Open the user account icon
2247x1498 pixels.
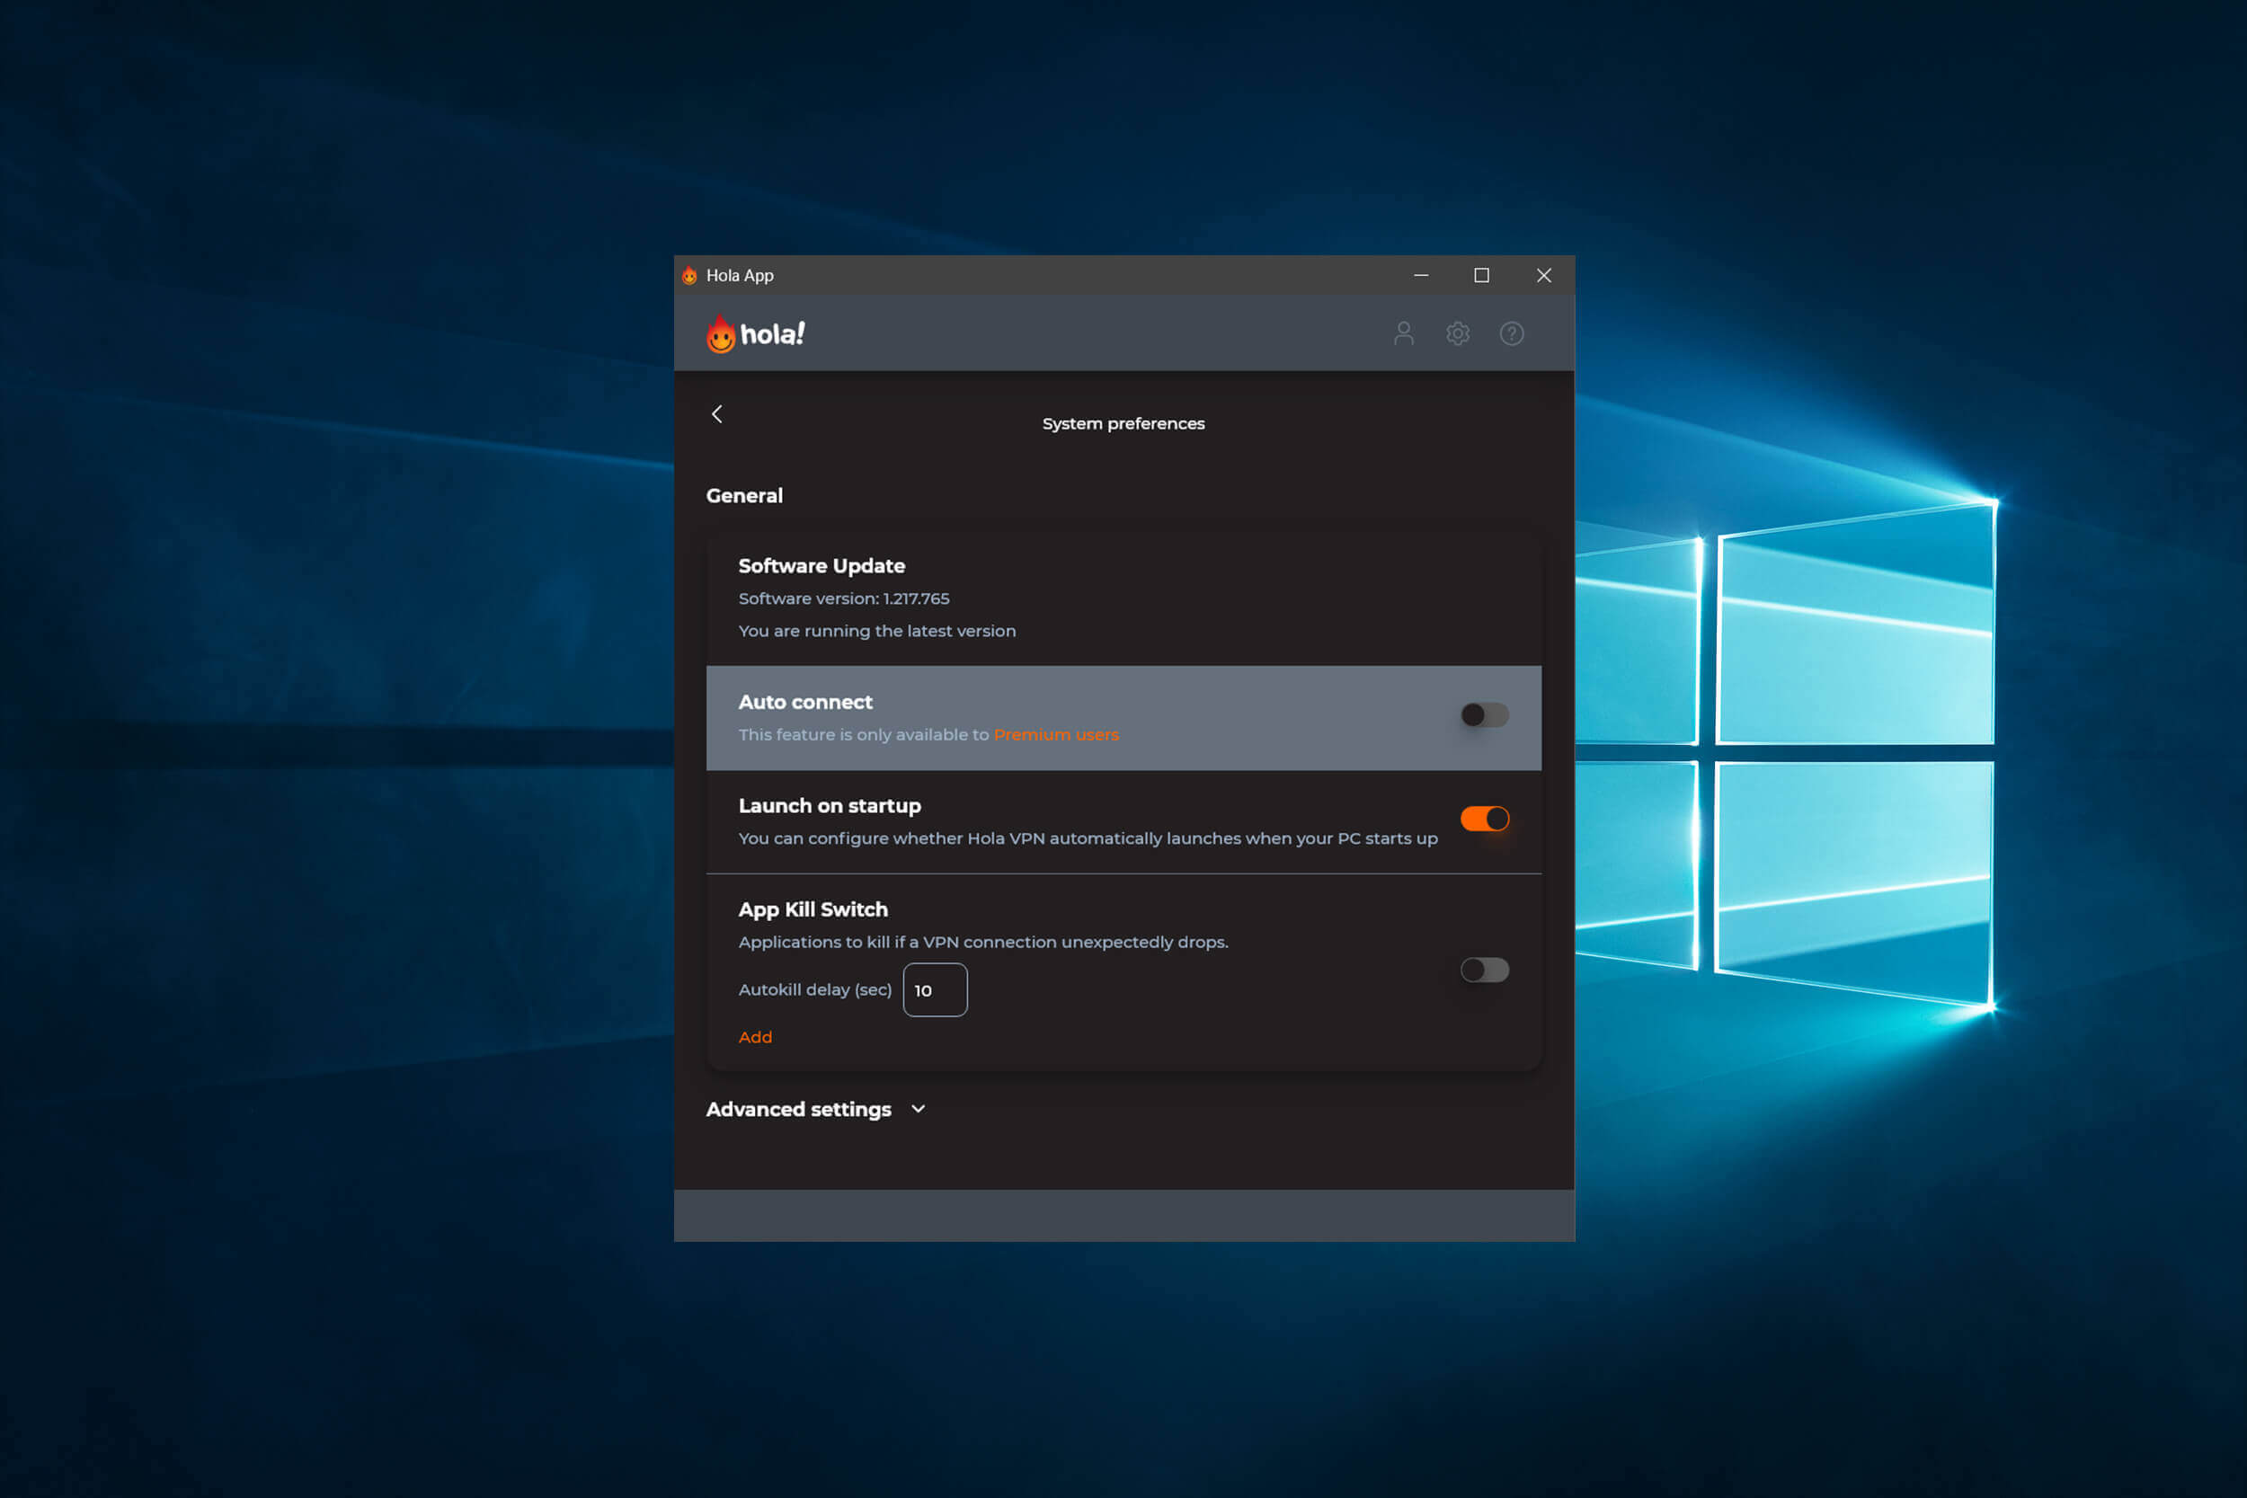point(1403,332)
